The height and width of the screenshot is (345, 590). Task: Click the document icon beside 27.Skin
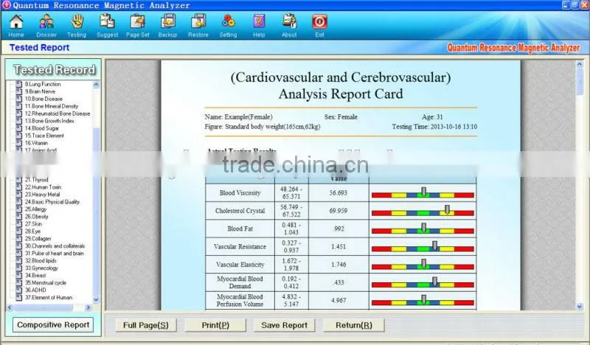19,224
